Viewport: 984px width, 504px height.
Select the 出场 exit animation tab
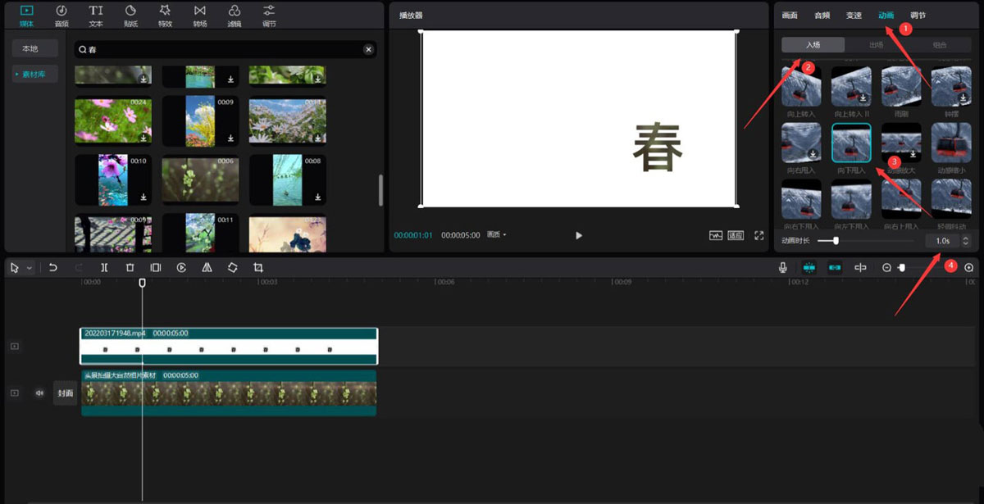click(876, 45)
